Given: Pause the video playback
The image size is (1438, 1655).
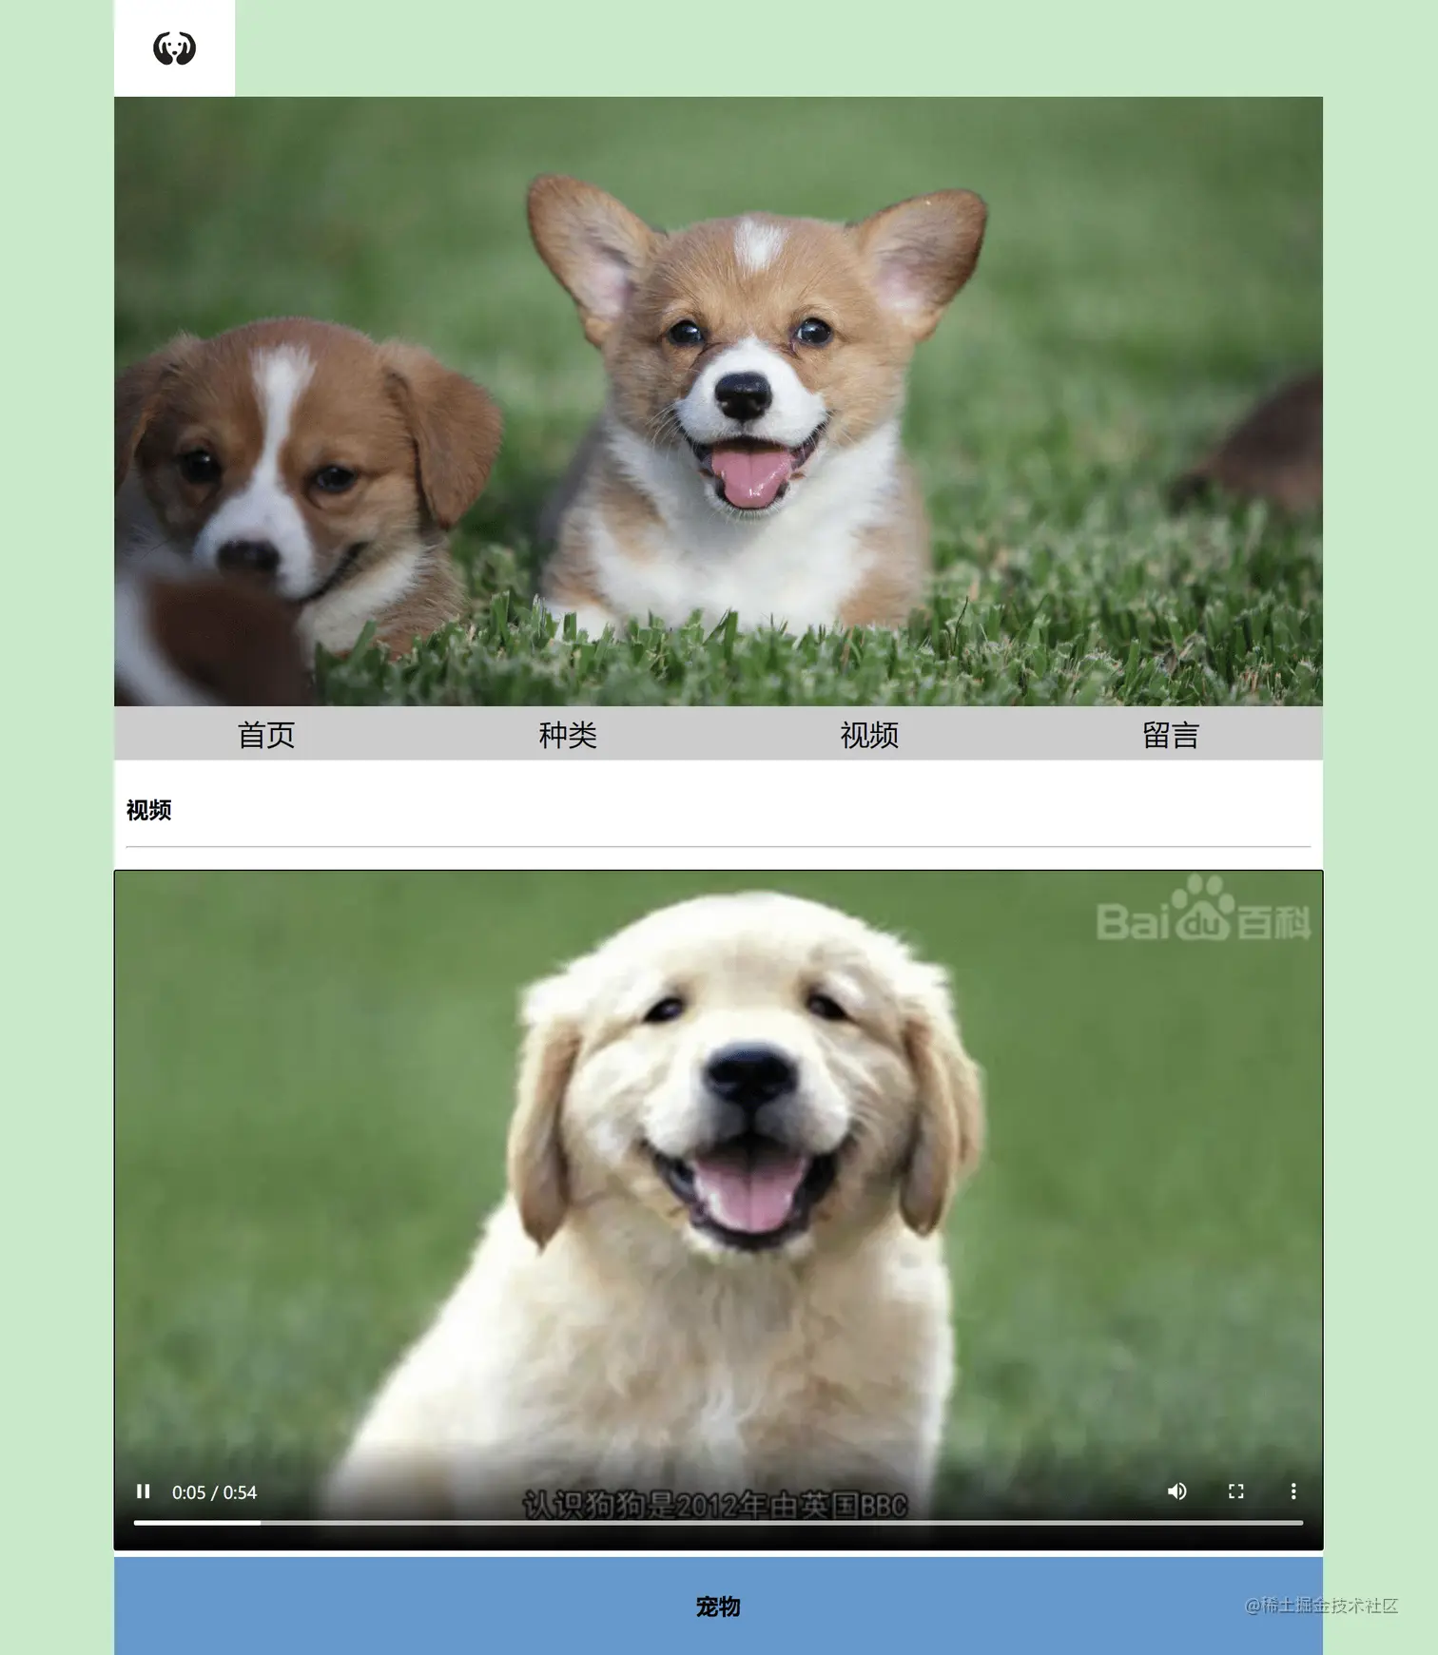Looking at the screenshot, I should pyautogui.click(x=144, y=1491).
